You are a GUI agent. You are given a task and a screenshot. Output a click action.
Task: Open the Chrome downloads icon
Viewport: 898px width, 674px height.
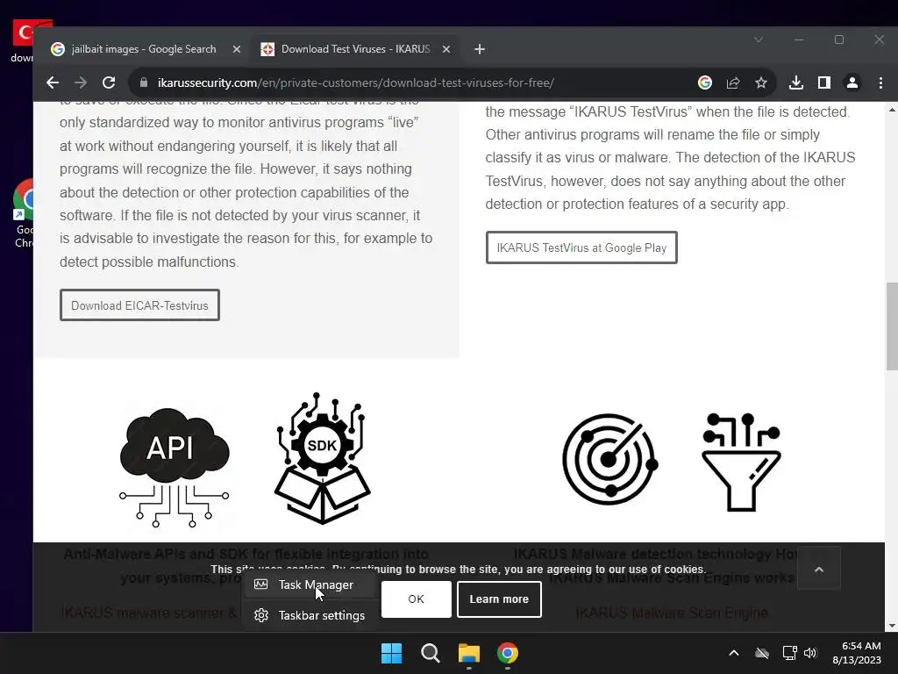tap(796, 82)
